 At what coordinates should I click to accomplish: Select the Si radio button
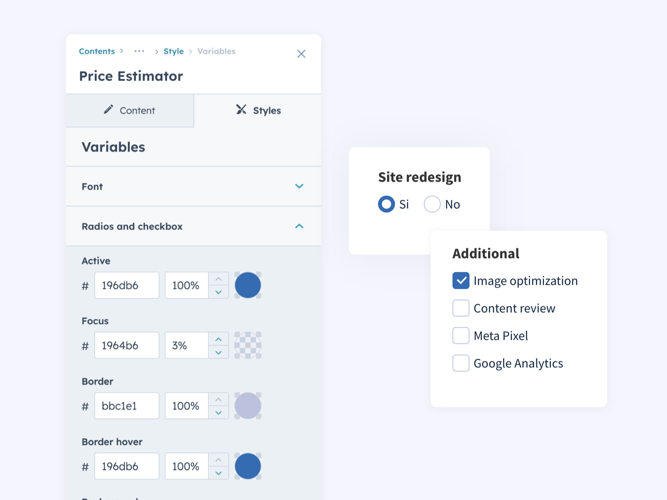point(387,204)
